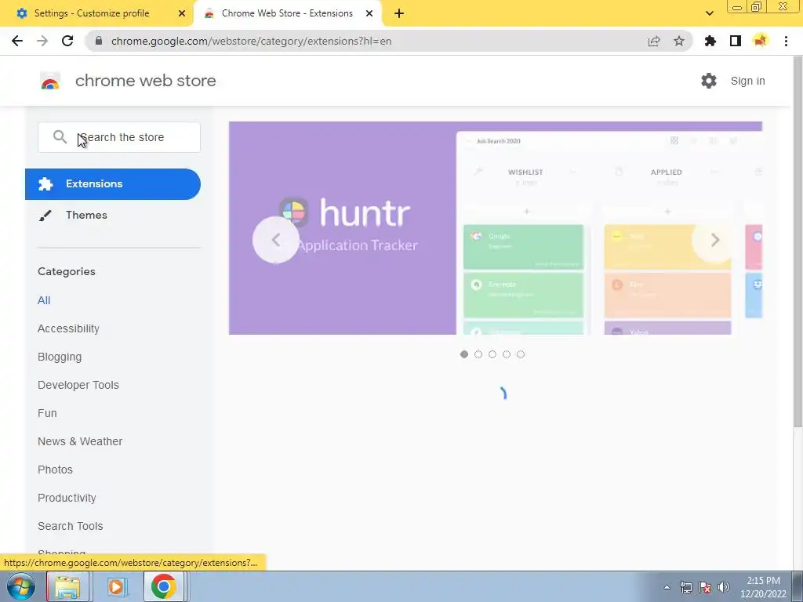
Task: Close the Settings - Customize profile tab
Action: point(182,13)
